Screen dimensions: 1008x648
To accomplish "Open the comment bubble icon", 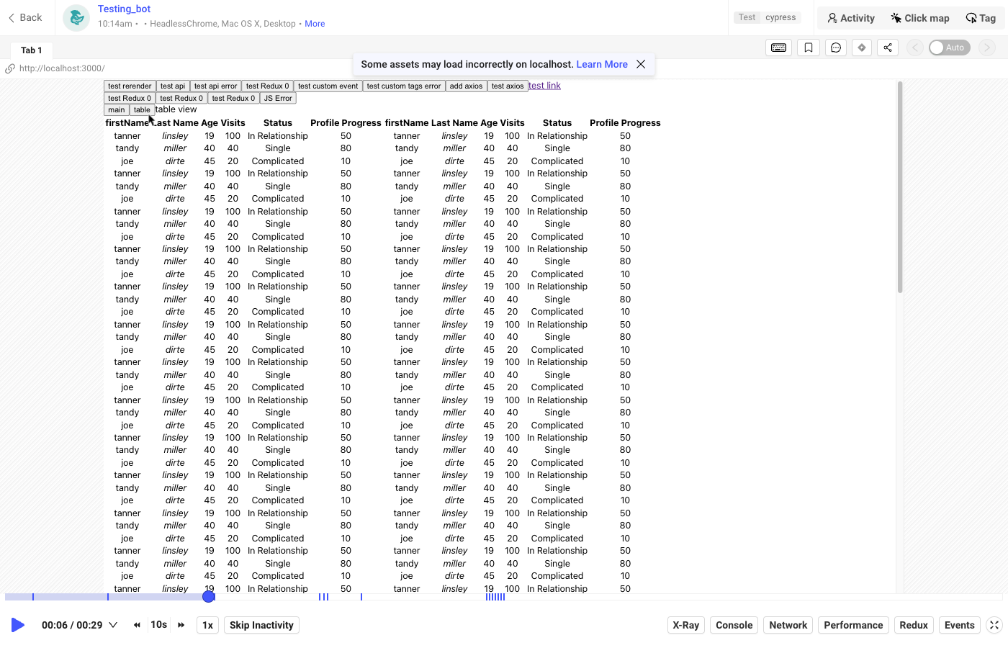I will (x=835, y=48).
